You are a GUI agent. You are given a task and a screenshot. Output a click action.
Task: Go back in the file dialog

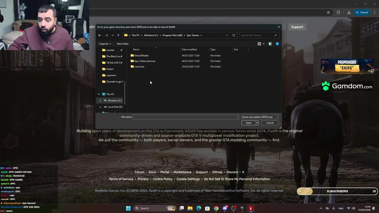(x=100, y=35)
